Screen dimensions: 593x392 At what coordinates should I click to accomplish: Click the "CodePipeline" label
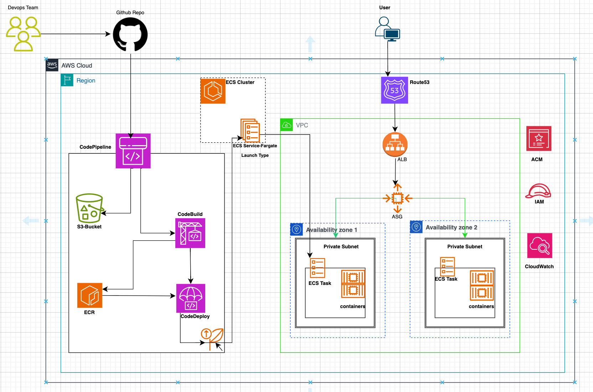pyautogui.click(x=95, y=147)
